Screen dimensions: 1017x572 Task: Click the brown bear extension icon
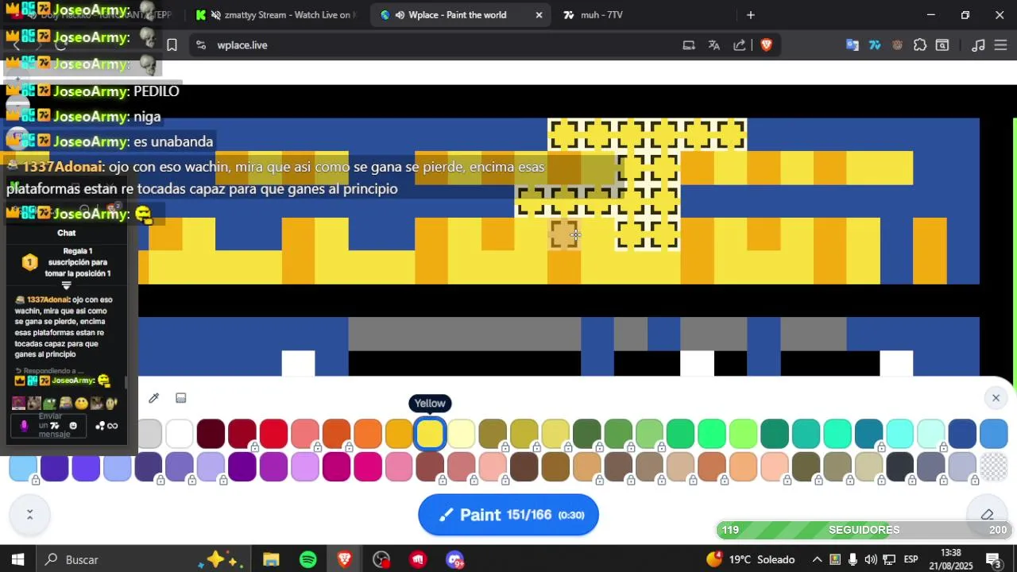coord(897,45)
